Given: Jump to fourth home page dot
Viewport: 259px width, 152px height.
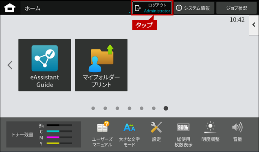Looking at the screenshot, I should pyautogui.click(x=129, y=109).
